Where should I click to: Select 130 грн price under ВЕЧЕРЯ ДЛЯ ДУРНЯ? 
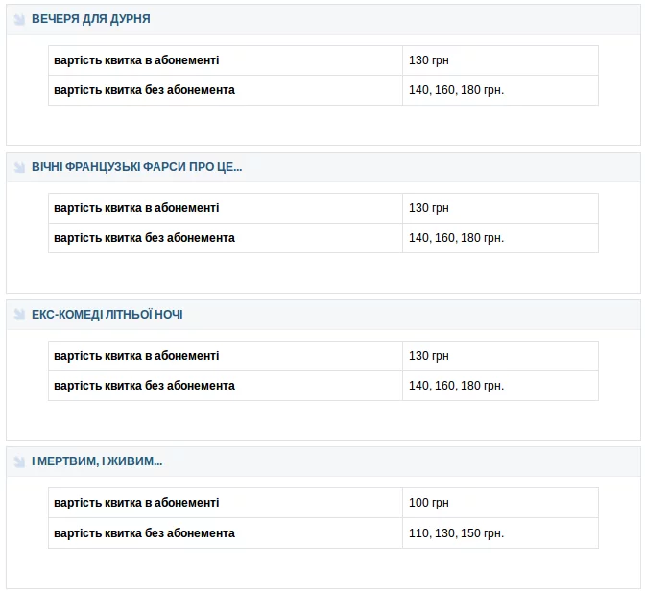click(x=429, y=60)
